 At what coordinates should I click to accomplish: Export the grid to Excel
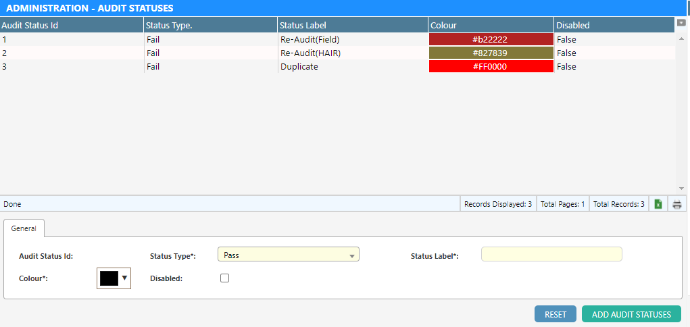(x=658, y=204)
